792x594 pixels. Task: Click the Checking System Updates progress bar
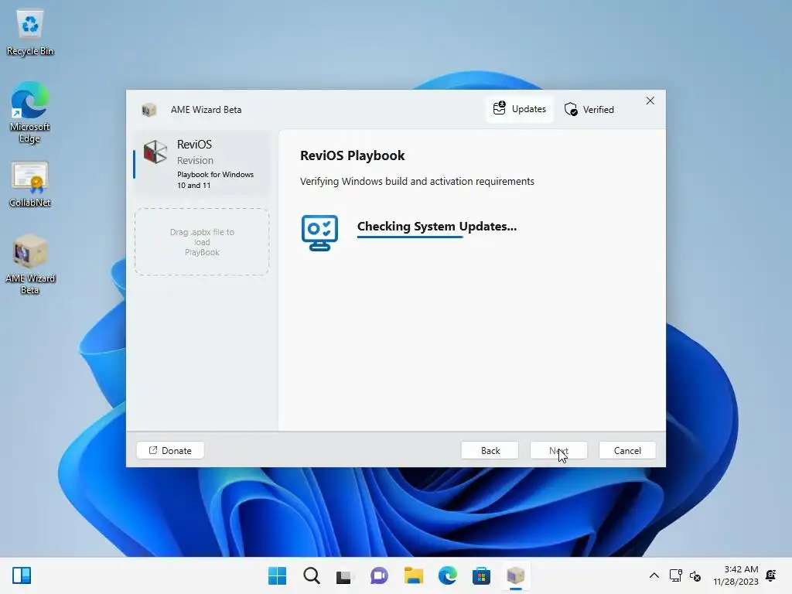tap(410, 237)
